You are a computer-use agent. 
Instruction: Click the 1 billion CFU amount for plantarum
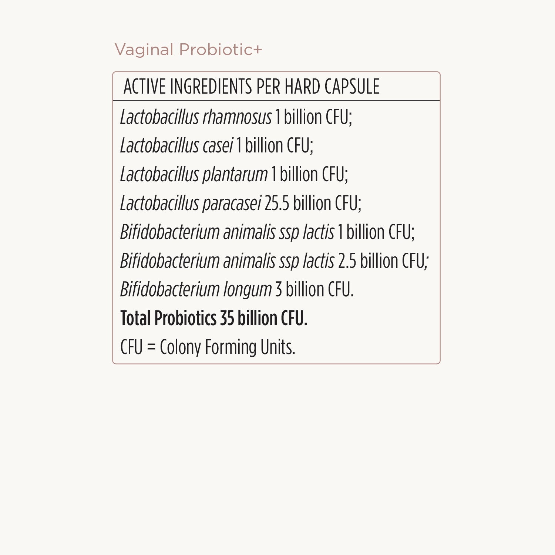pos(309,175)
